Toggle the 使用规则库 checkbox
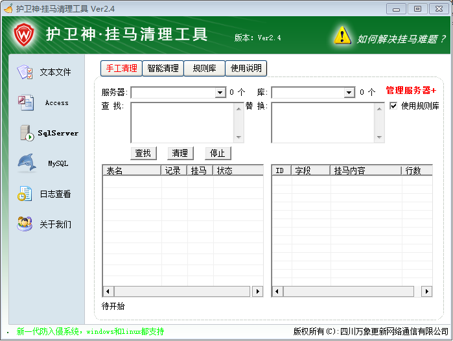 [x=393, y=106]
